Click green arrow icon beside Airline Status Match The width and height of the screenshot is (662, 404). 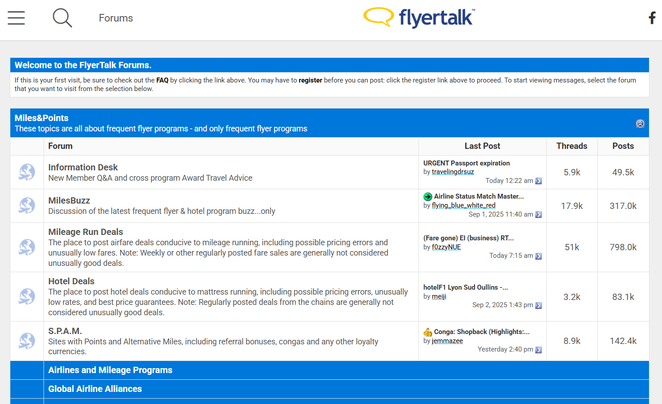428,196
